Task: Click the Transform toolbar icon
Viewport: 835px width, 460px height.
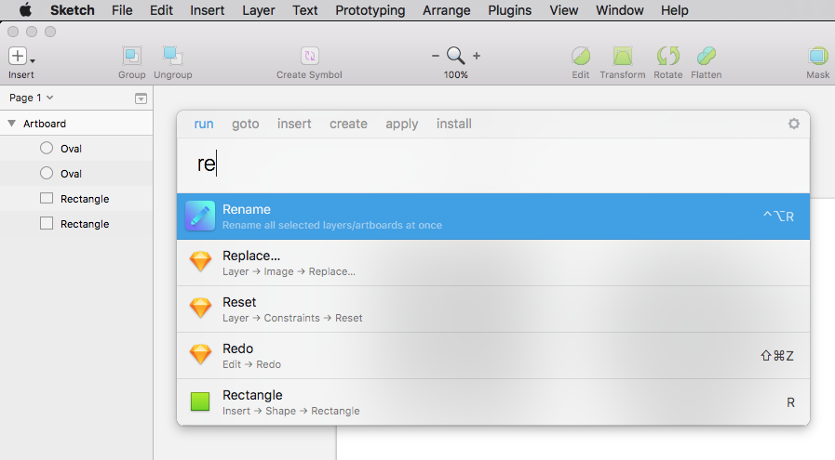Action: (x=622, y=56)
